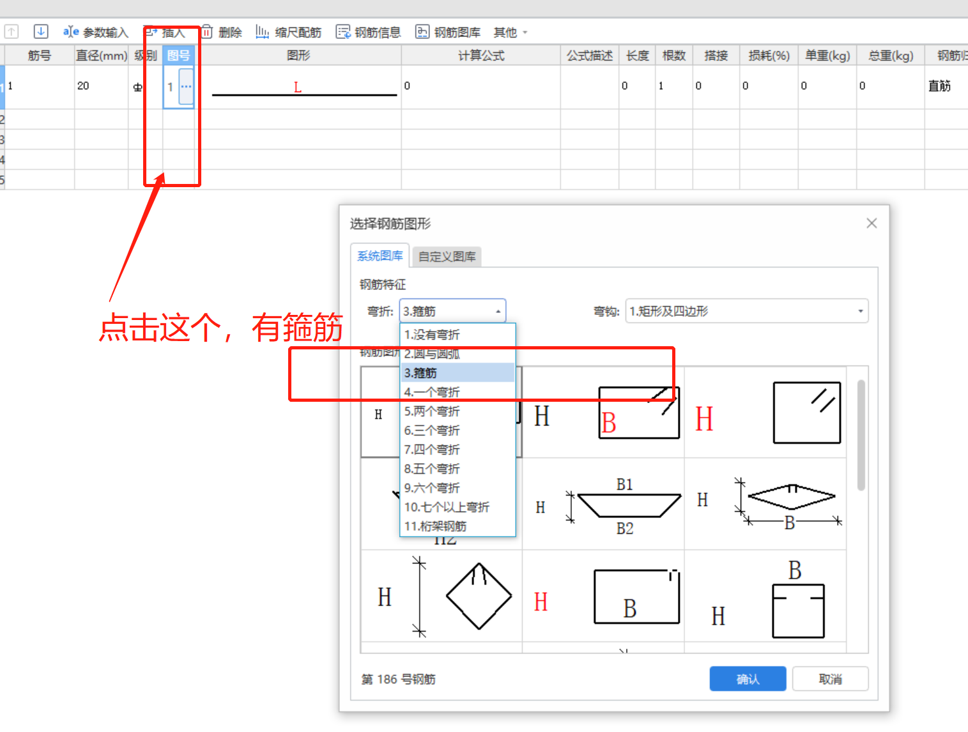The width and height of the screenshot is (968, 732).
Task: Close the 选择钢筋图形 dialog
Action: click(872, 223)
